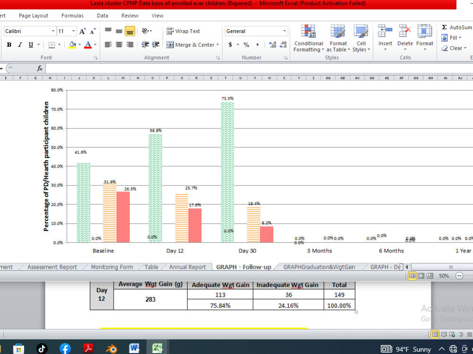This screenshot has width=473, height=354.
Task: Open Merge & Center dropdown arrow
Action: [218, 45]
